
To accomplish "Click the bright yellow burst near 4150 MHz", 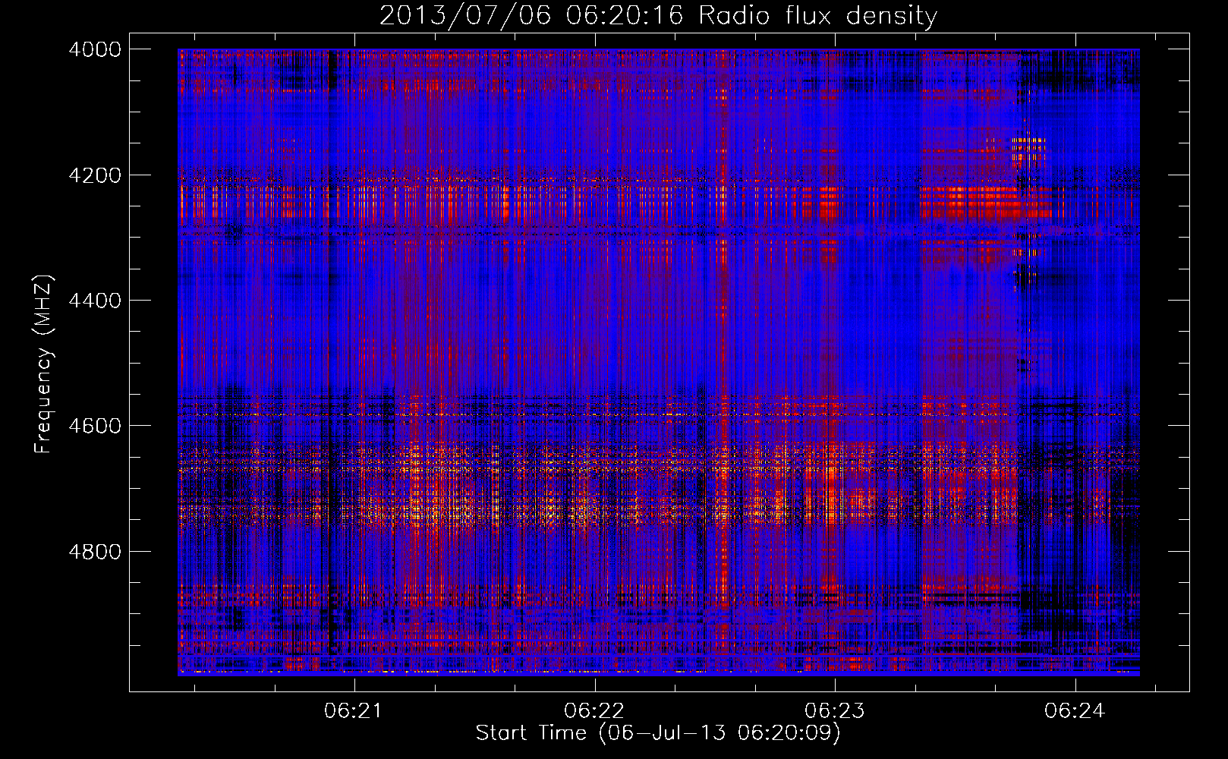I will tap(1028, 144).
